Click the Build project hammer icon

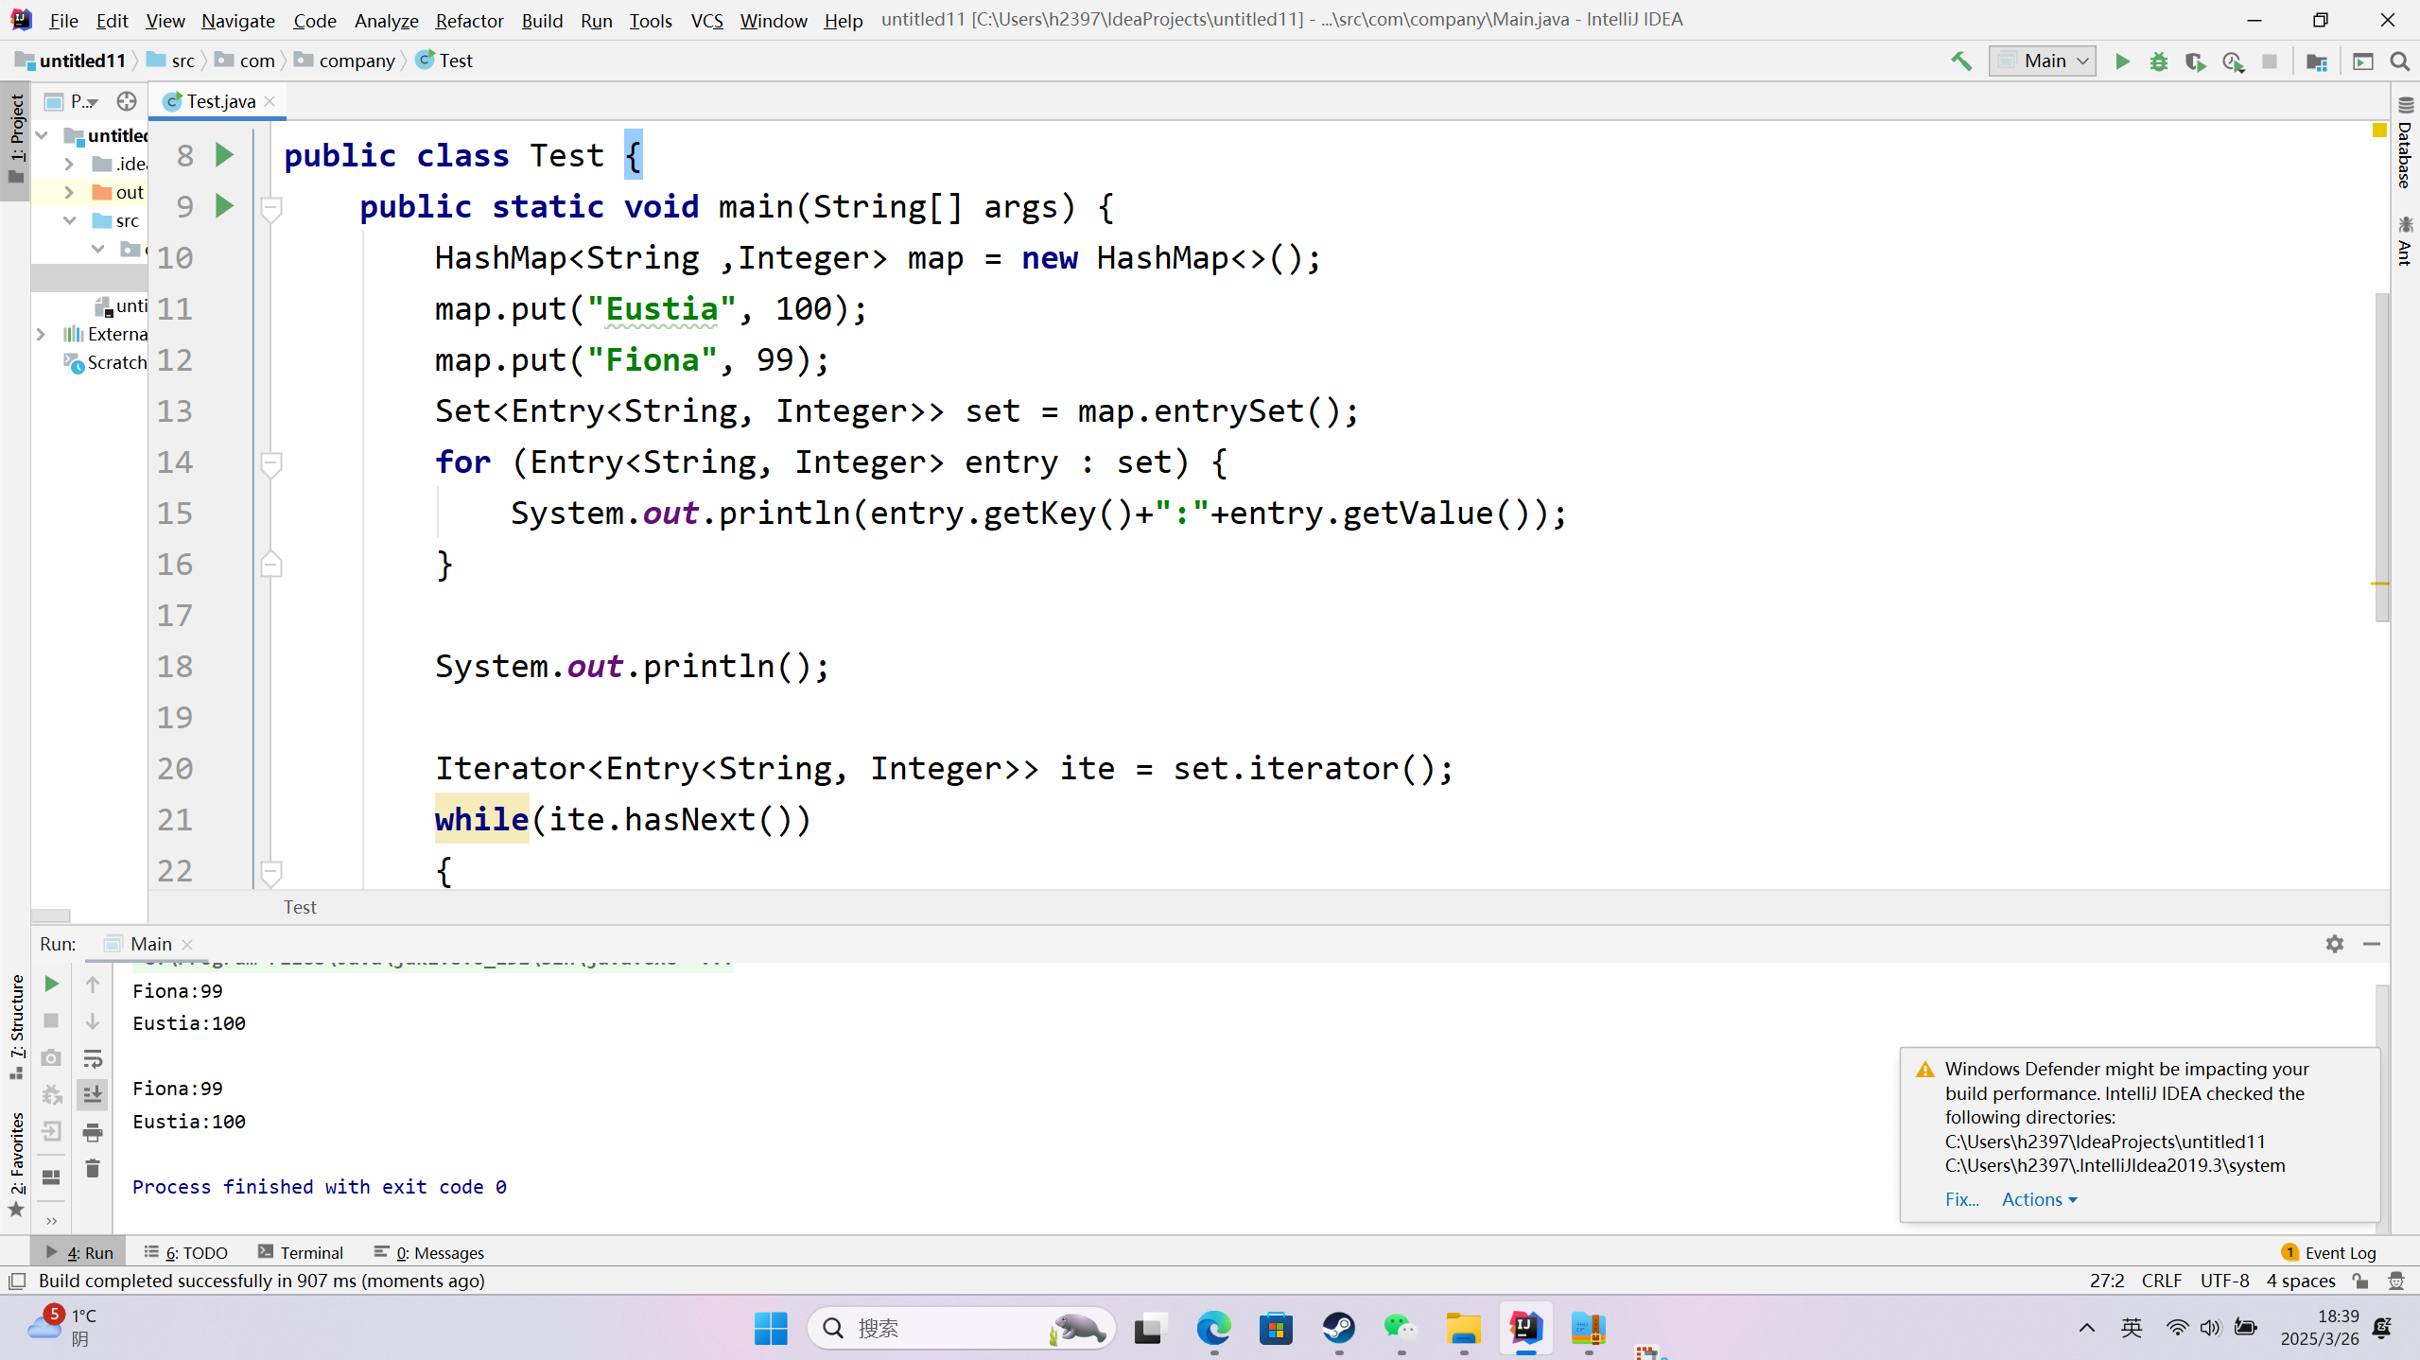point(1960,61)
